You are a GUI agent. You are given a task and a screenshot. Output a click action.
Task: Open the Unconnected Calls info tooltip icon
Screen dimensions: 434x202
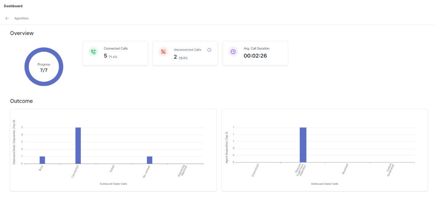[x=209, y=50]
